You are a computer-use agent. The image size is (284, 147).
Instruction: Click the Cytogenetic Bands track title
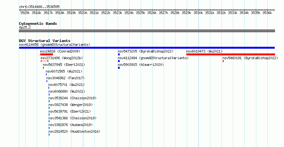click(38, 24)
